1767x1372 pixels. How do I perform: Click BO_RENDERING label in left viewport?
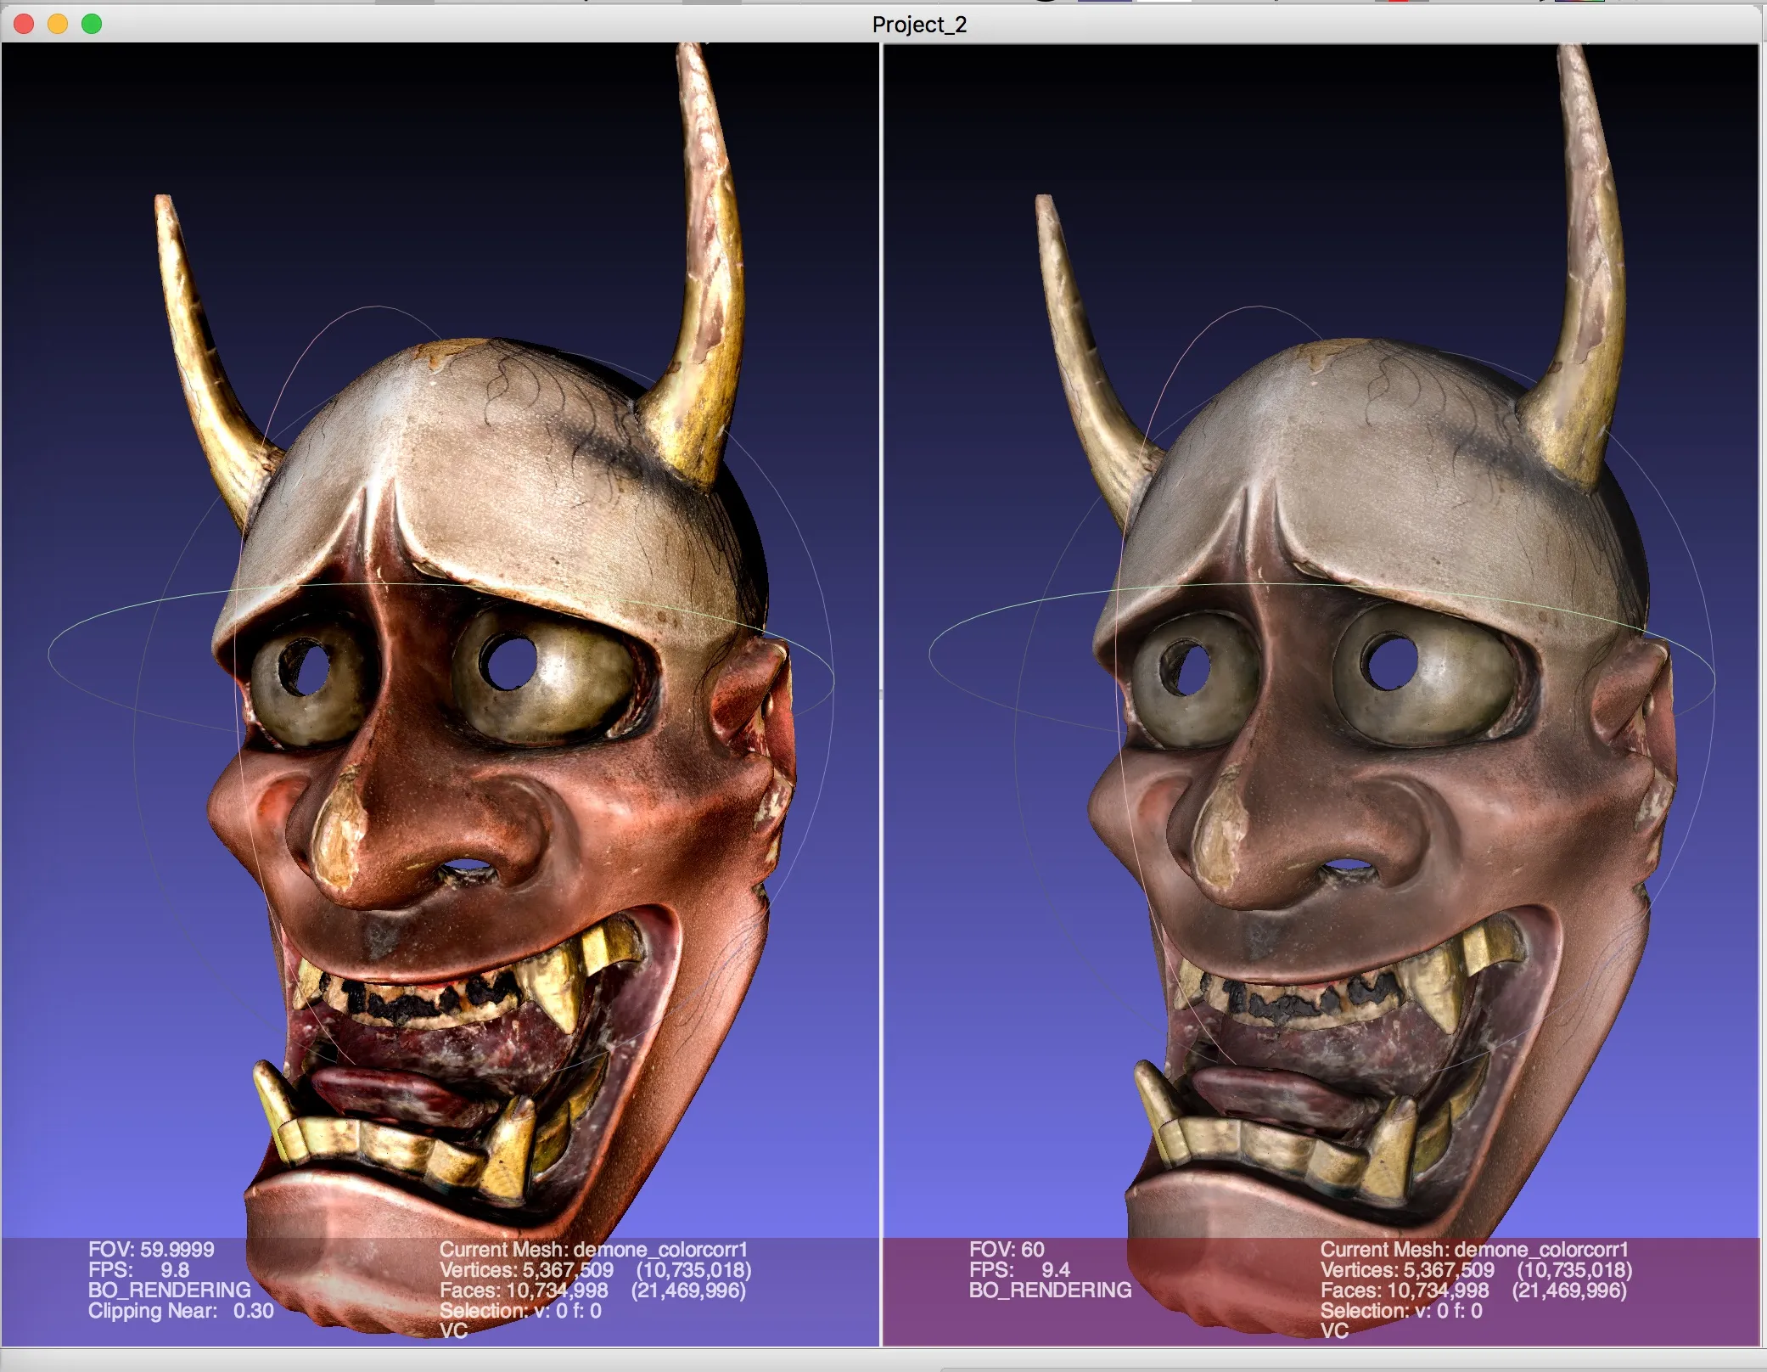pos(170,1290)
